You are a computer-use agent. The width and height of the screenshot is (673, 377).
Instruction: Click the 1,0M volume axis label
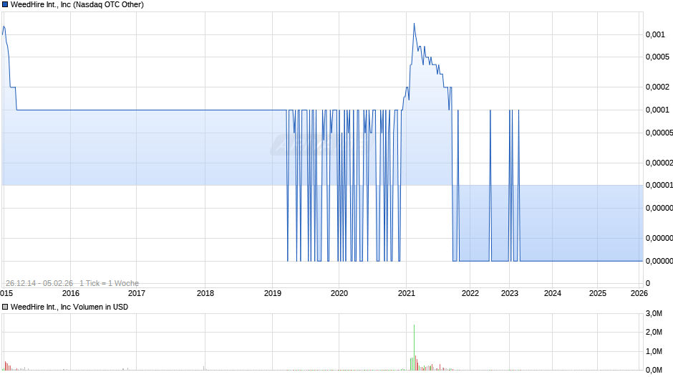coord(654,352)
